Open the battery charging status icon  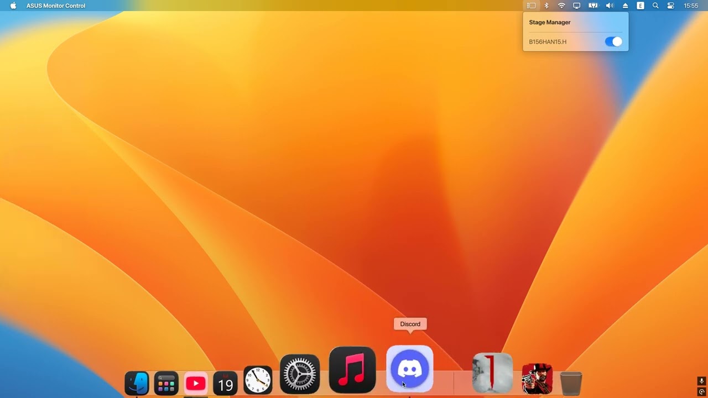coord(593,6)
